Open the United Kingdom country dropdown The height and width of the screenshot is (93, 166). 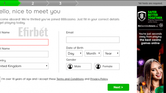[24, 66]
